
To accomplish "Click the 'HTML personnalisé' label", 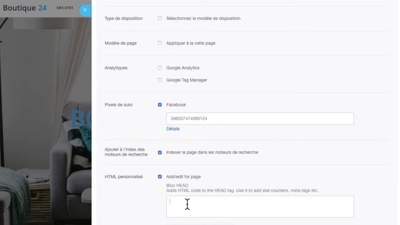I will (x=124, y=177).
